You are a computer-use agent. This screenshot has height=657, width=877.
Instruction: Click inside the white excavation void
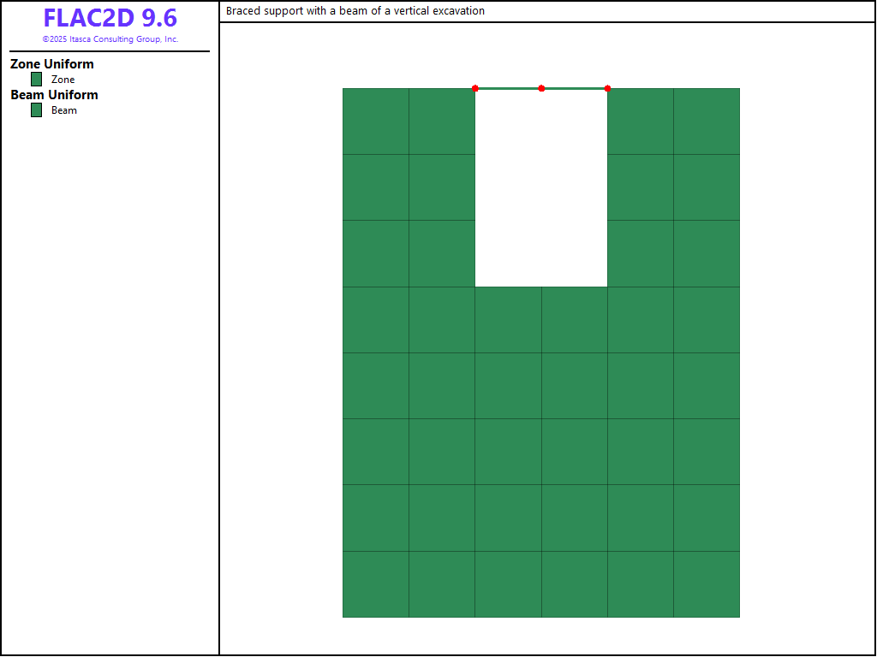coord(541,188)
